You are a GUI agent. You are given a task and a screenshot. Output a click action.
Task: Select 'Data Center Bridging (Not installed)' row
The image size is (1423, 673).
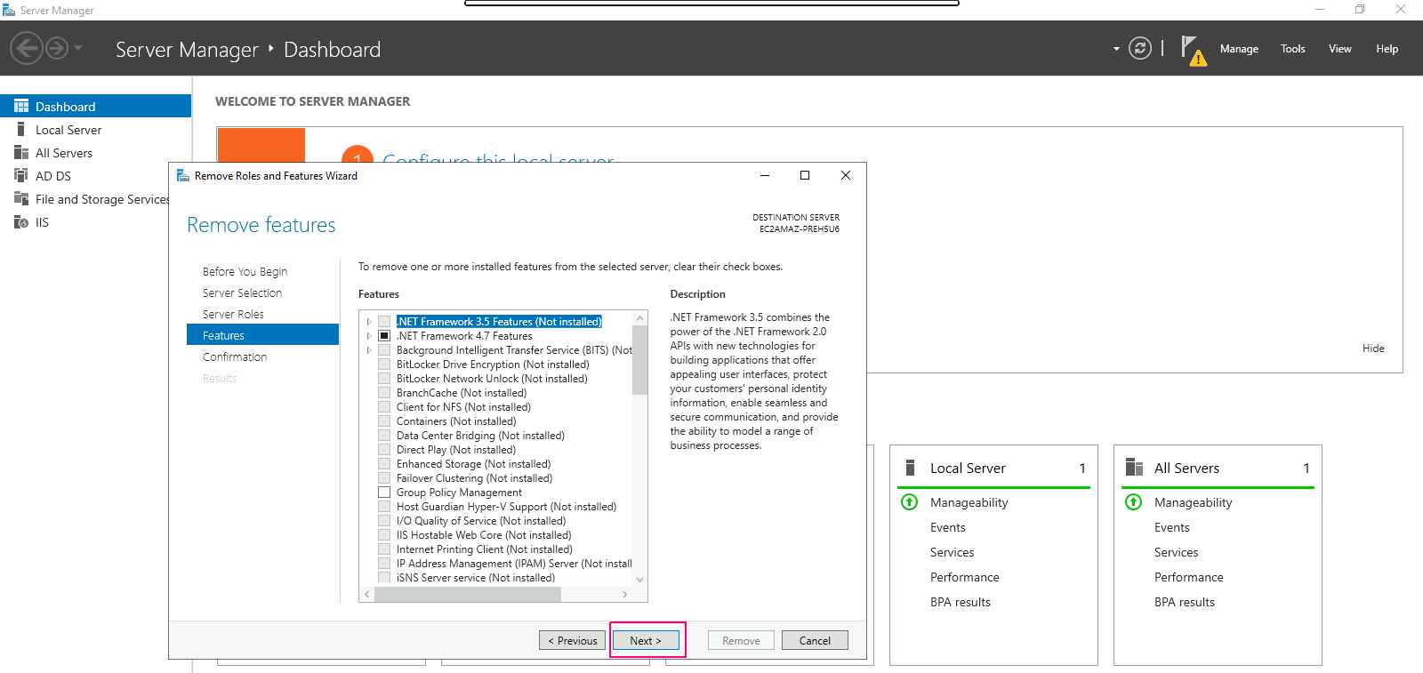tap(480, 436)
